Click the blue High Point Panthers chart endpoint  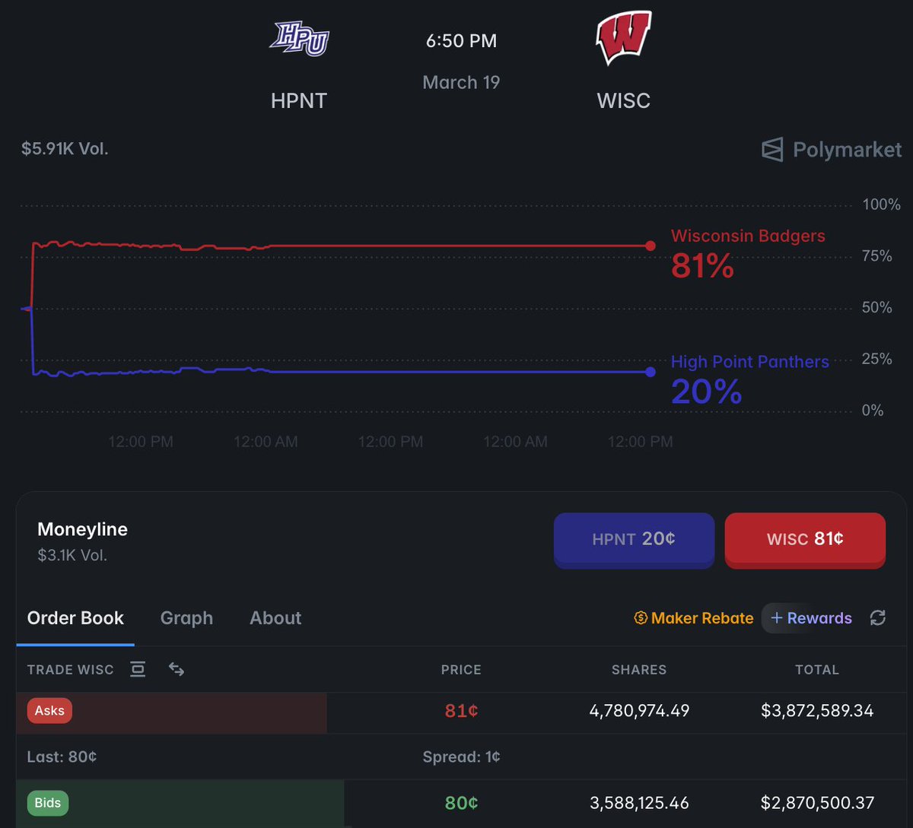[650, 372]
